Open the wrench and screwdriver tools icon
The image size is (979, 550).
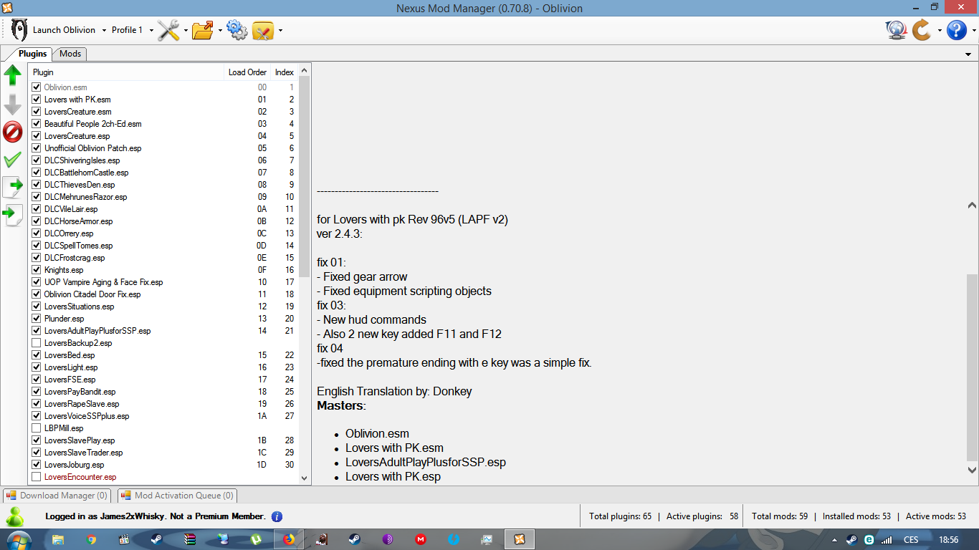pos(168,30)
